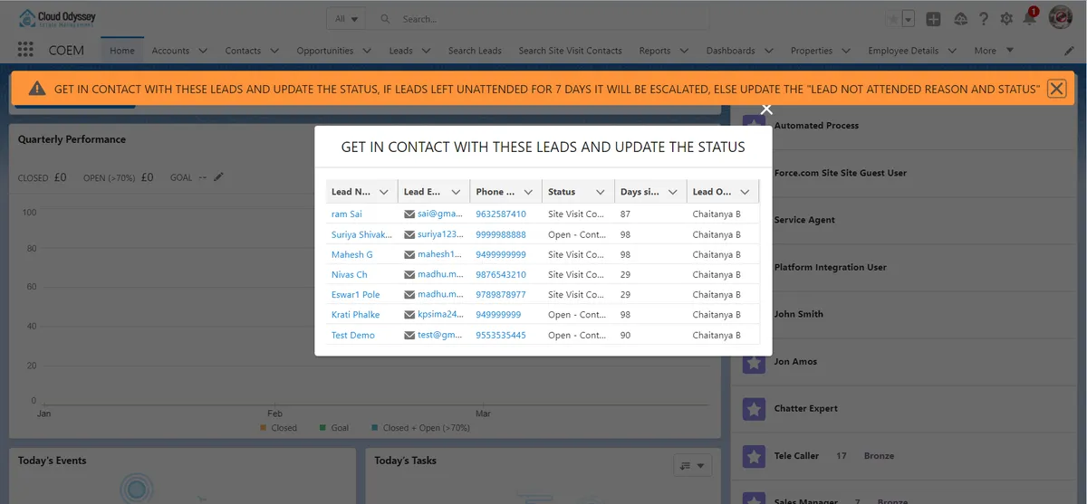1087x504 pixels.
Task: Expand the Leads tab chevron
Action: click(425, 51)
